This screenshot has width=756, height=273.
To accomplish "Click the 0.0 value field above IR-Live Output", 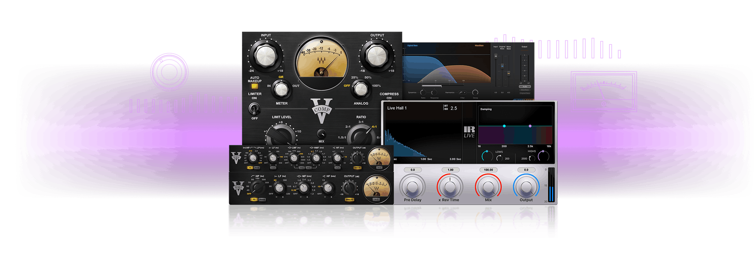I will [x=526, y=170].
